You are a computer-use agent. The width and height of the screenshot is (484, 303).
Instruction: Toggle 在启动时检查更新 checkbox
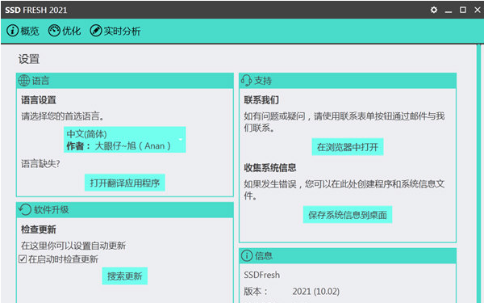tap(23, 259)
